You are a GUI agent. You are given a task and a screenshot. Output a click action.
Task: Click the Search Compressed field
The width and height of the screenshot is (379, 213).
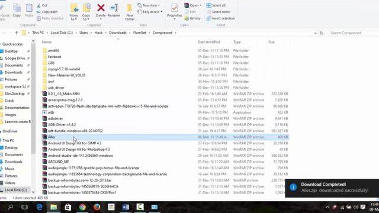(354, 33)
